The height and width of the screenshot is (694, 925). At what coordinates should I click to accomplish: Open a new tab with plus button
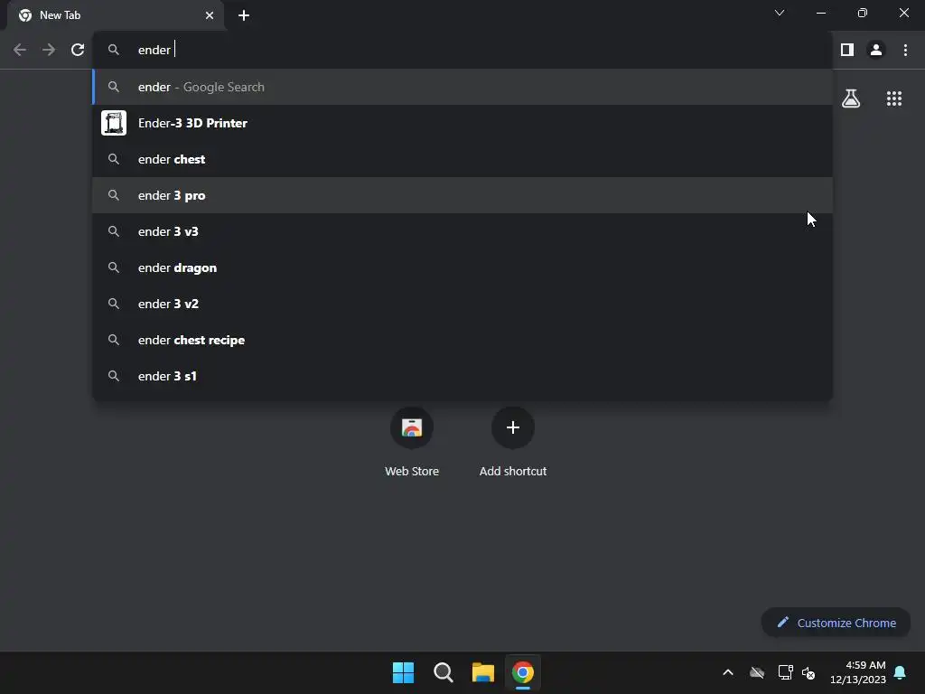pyautogui.click(x=244, y=15)
